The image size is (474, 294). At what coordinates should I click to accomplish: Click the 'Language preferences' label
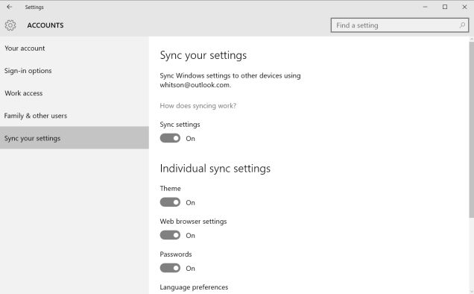pos(194,287)
